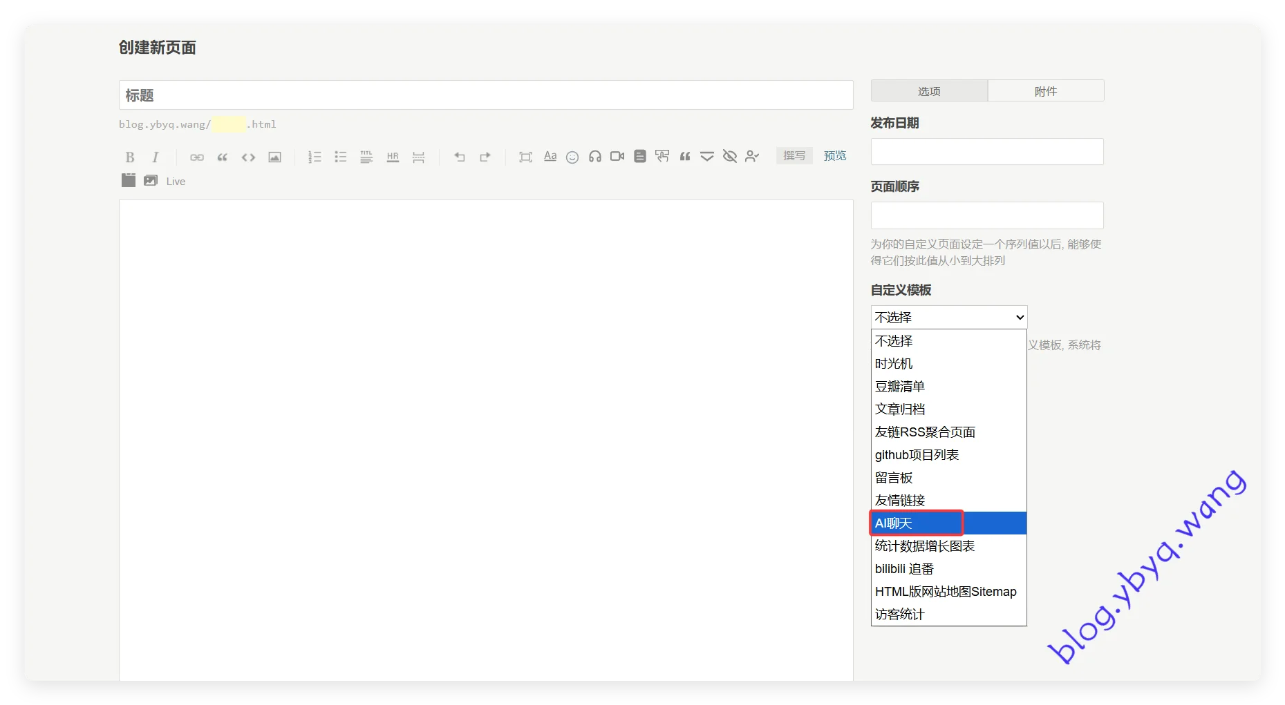The image size is (1285, 705).
Task: Insert a horizontal rule (HR)
Action: [393, 157]
